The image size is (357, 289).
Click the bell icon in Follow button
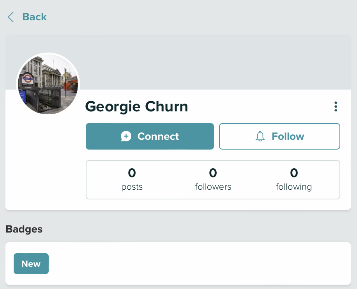pos(260,136)
